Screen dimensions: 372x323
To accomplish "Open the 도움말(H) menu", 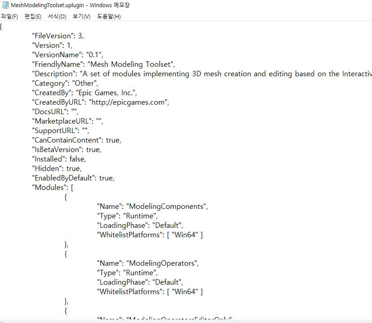I will (109, 16).
